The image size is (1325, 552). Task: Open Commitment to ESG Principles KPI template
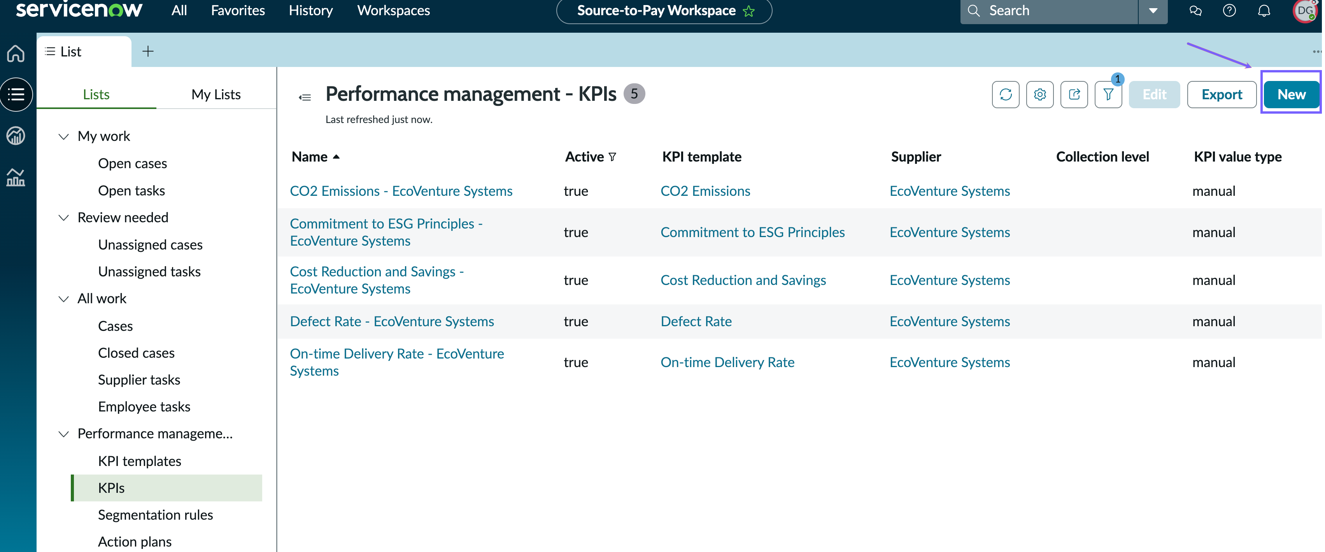coord(752,232)
